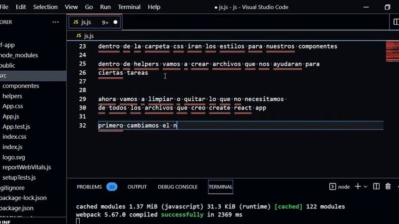
Task: Open the Go menu
Action: pos(89,7)
